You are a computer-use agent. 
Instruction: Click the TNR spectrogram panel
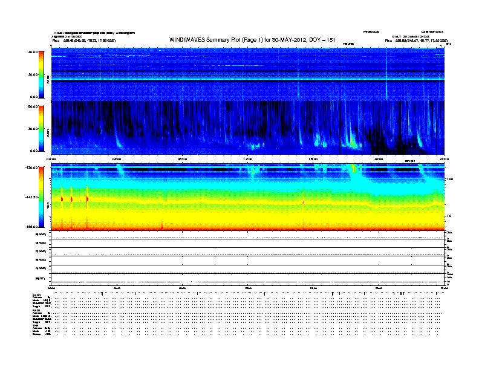(x=248, y=197)
